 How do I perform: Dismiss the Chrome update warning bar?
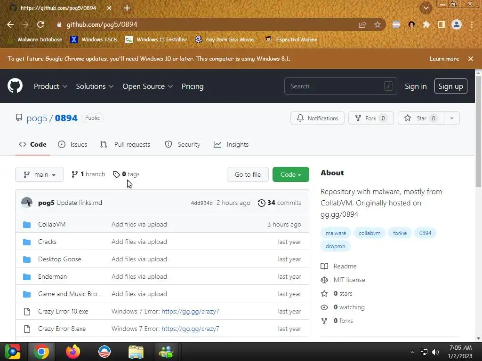471,59
